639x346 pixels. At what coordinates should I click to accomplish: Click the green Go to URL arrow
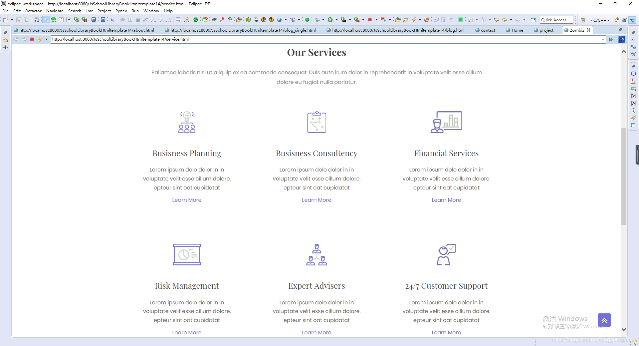coord(611,39)
